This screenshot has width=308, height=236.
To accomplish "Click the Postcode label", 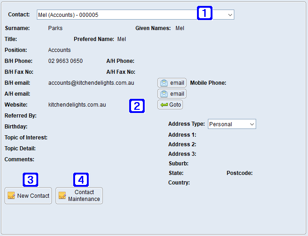I will click(240, 173).
